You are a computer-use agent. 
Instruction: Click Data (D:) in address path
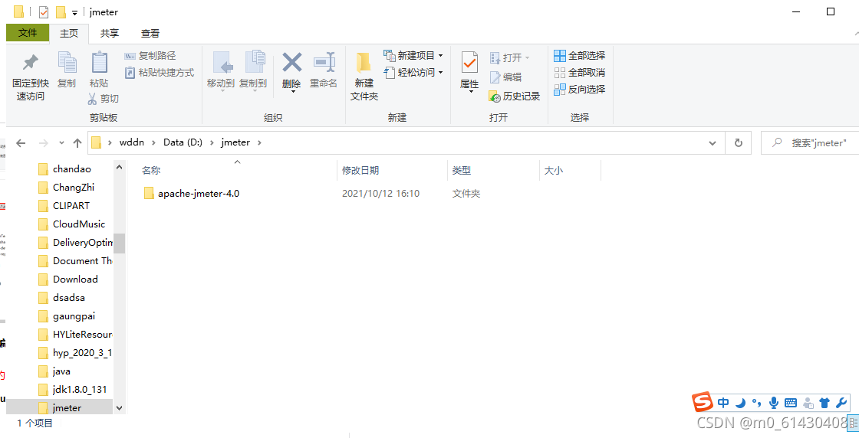tap(183, 142)
